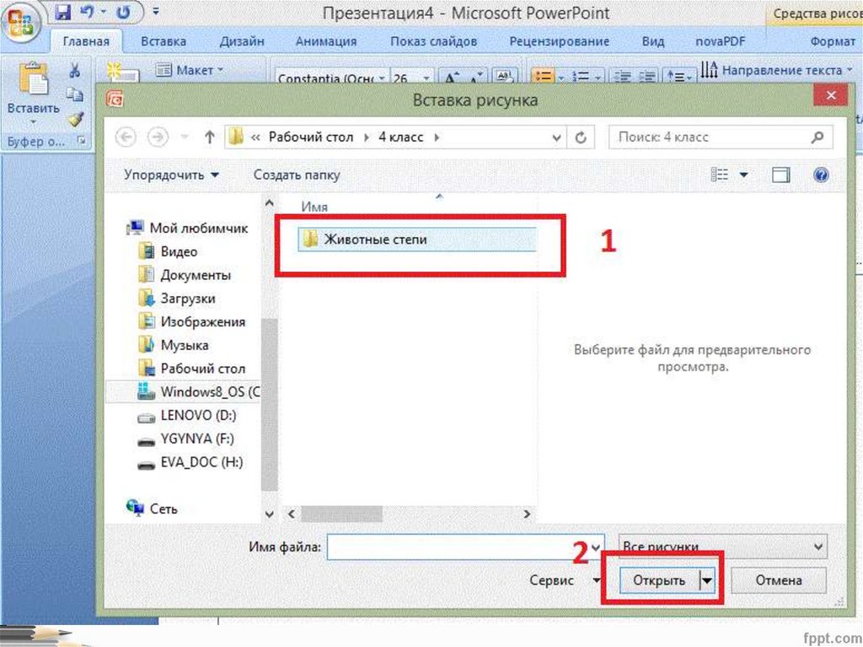Open the Все рисунки file type dropdown
The width and height of the screenshot is (863, 647).
(722, 547)
